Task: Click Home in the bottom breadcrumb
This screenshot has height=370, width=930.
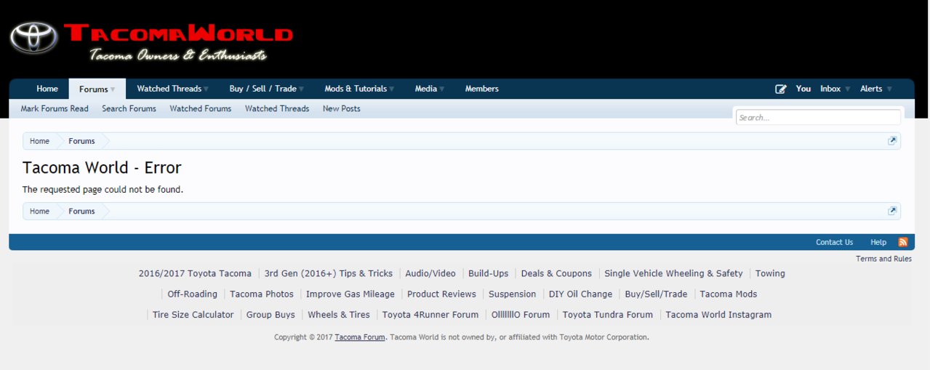Action: pyautogui.click(x=39, y=211)
